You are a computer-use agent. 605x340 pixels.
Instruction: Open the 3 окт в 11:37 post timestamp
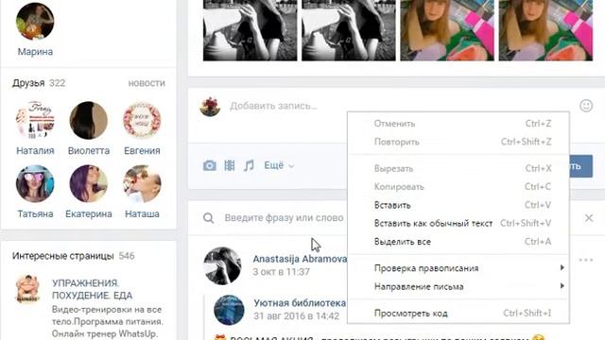[x=281, y=272]
